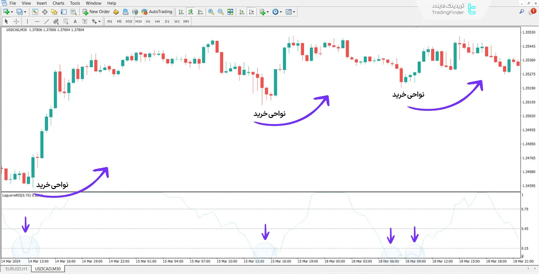Click the New Order button
The width and height of the screenshot is (539, 274).
(96, 12)
